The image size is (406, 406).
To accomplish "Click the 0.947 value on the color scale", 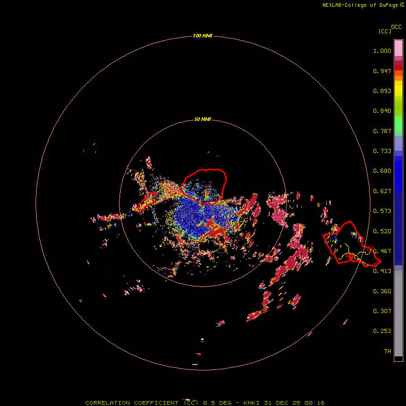I will (382, 71).
